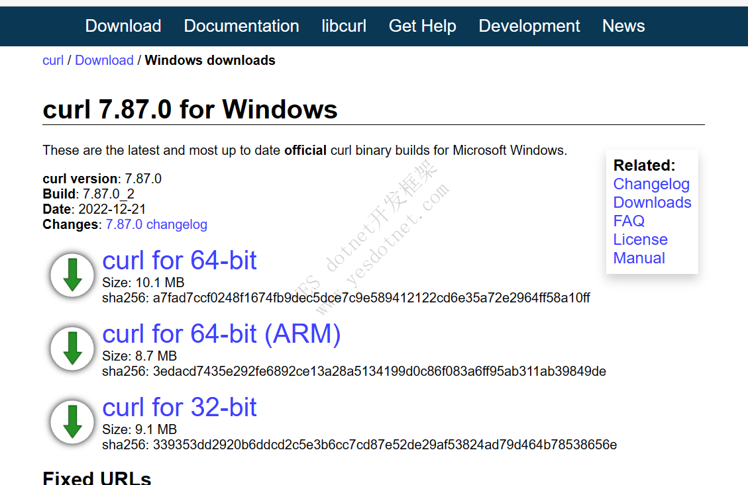Open License in Related box
Viewport: 748px width, 485px height.
point(640,240)
